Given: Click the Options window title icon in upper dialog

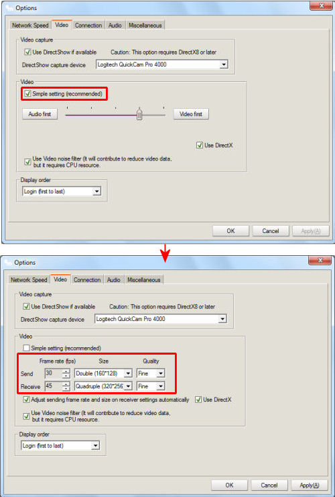Looking at the screenshot, I should coord(9,7).
